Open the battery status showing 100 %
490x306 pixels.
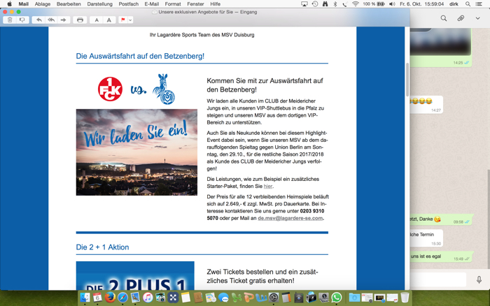click(374, 4)
